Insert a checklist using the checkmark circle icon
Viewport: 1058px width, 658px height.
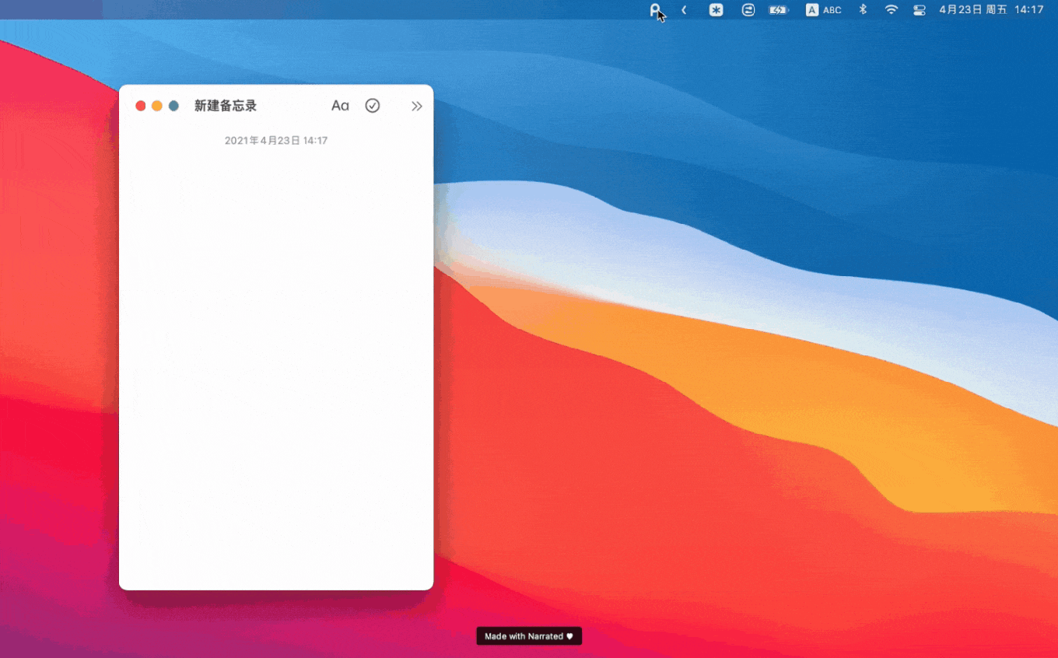(x=372, y=105)
